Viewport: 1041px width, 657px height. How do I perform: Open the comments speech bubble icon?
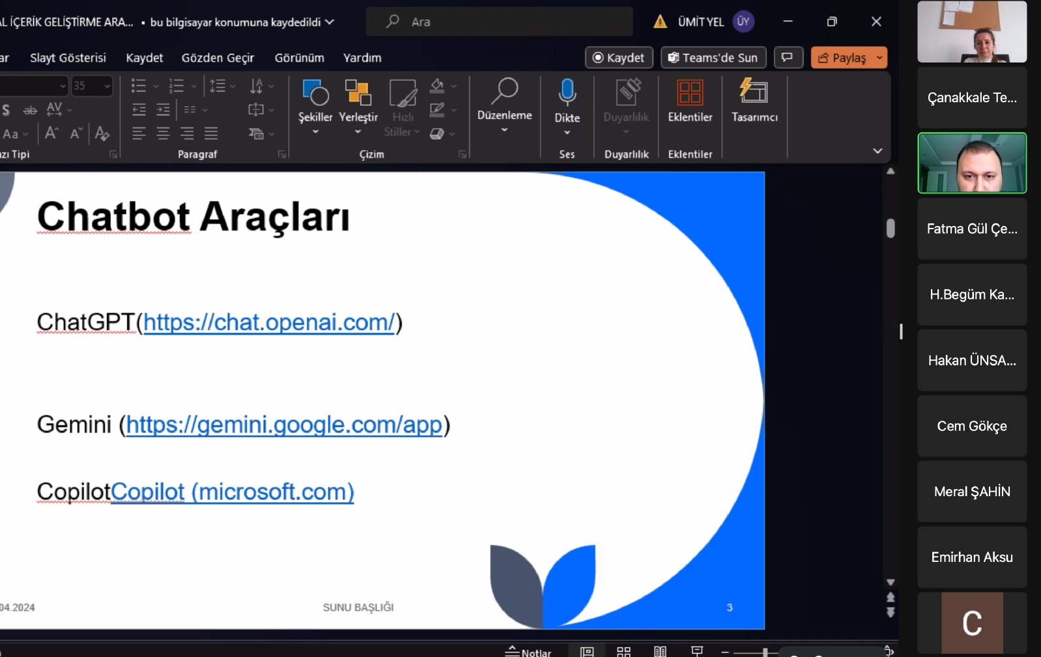787,57
